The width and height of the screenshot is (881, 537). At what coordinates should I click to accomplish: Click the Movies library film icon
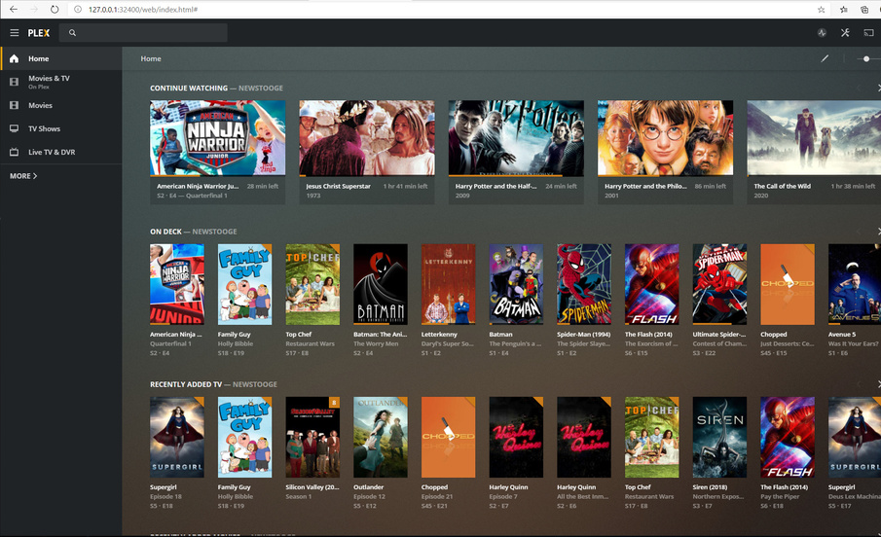pyautogui.click(x=14, y=105)
